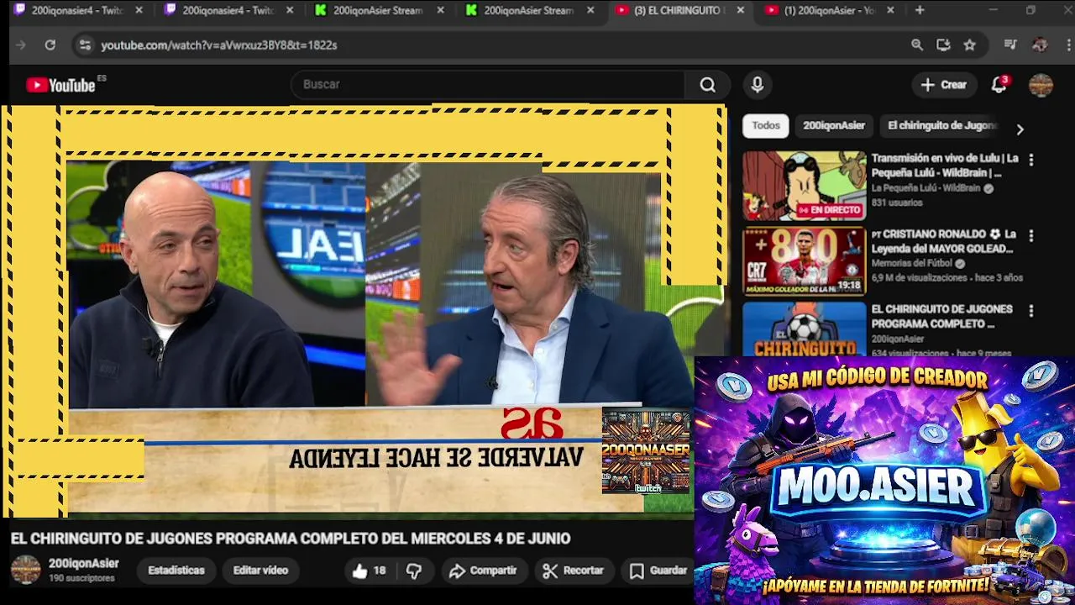This screenshot has height=605, width=1075.
Task: Reload the page with browser refresh icon
Action: tap(50, 45)
